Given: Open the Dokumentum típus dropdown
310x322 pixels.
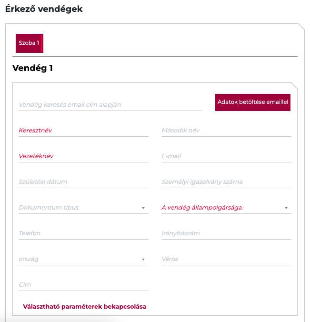Looking at the screenshot, I should [79, 208].
